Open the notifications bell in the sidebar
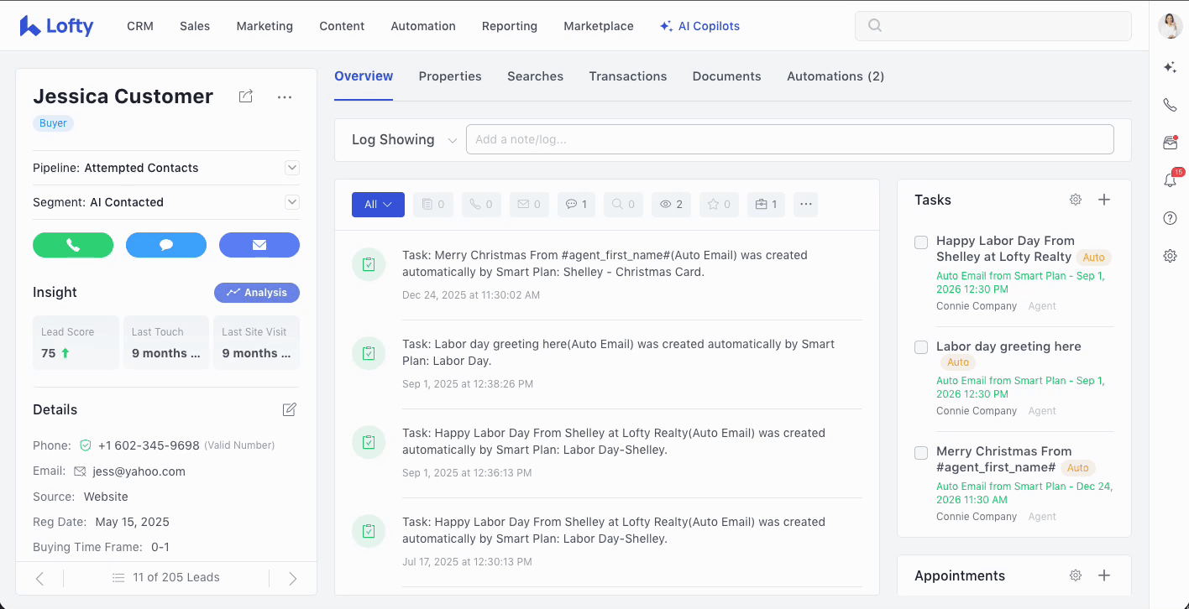The image size is (1189, 609). (x=1170, y=180)
